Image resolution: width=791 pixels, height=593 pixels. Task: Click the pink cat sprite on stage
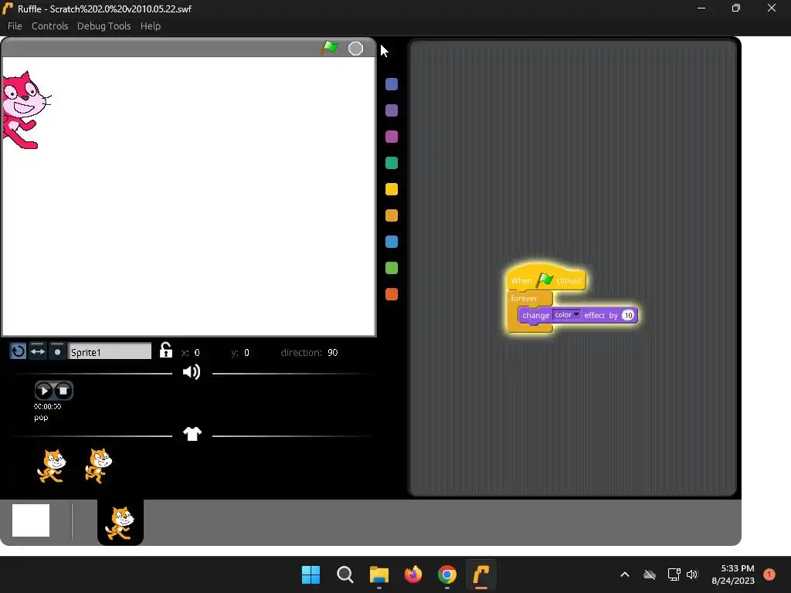tap(25, 110)
